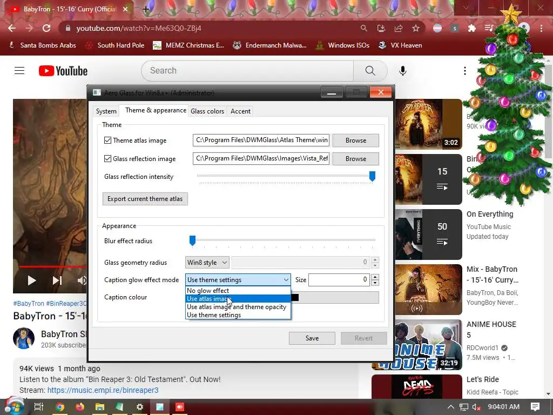
Task: Decrease glow Size with the down spinner
Action: coord(375,283)
